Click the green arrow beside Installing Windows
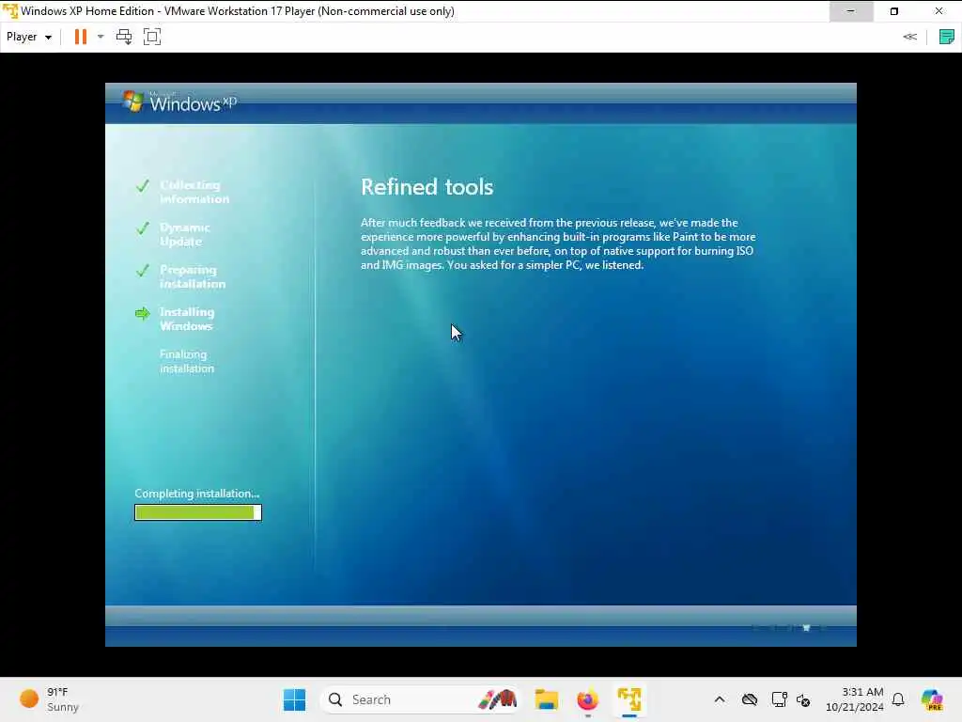The height and width of the screenshot is (722, 962). 143,314
